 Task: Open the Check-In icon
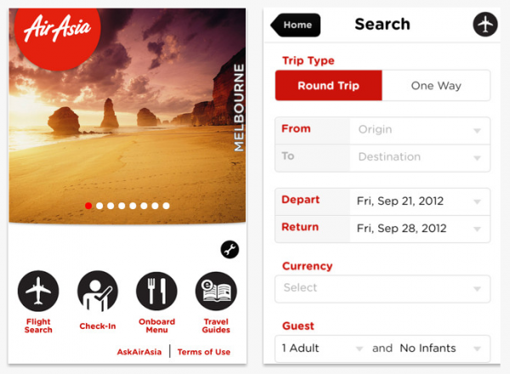(x=98, y=292)
